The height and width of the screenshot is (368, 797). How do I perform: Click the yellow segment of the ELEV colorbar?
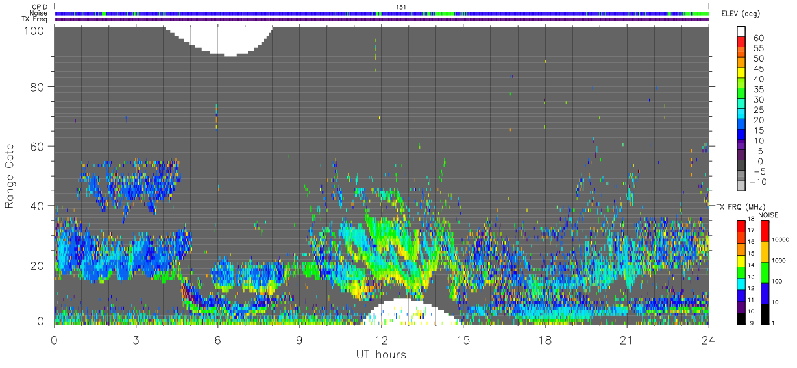pos(742,73)
